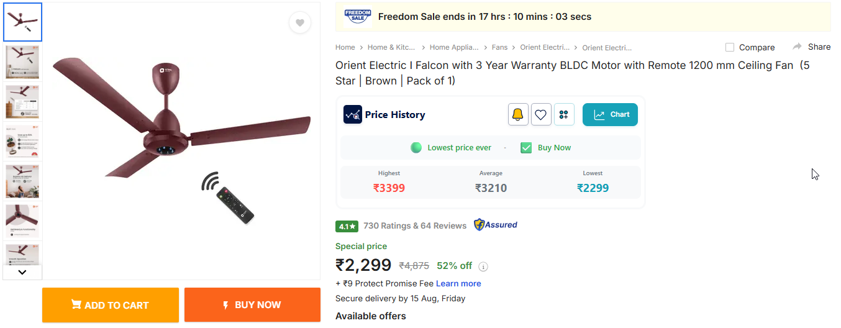Click the price alert bell icon
The image size is (841, 328).
point(518,114)
